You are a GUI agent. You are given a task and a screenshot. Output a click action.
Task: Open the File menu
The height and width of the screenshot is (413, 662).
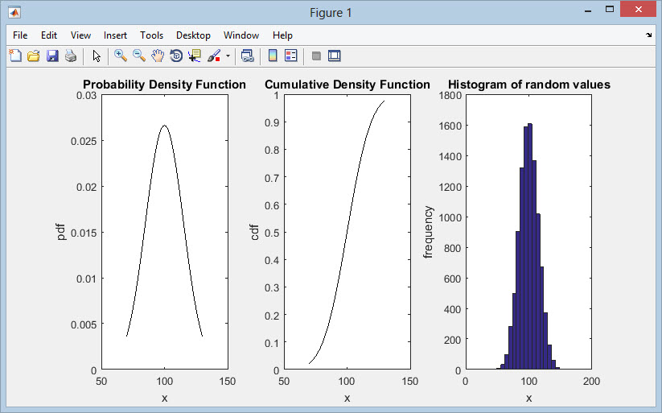(x=20, y=35)
